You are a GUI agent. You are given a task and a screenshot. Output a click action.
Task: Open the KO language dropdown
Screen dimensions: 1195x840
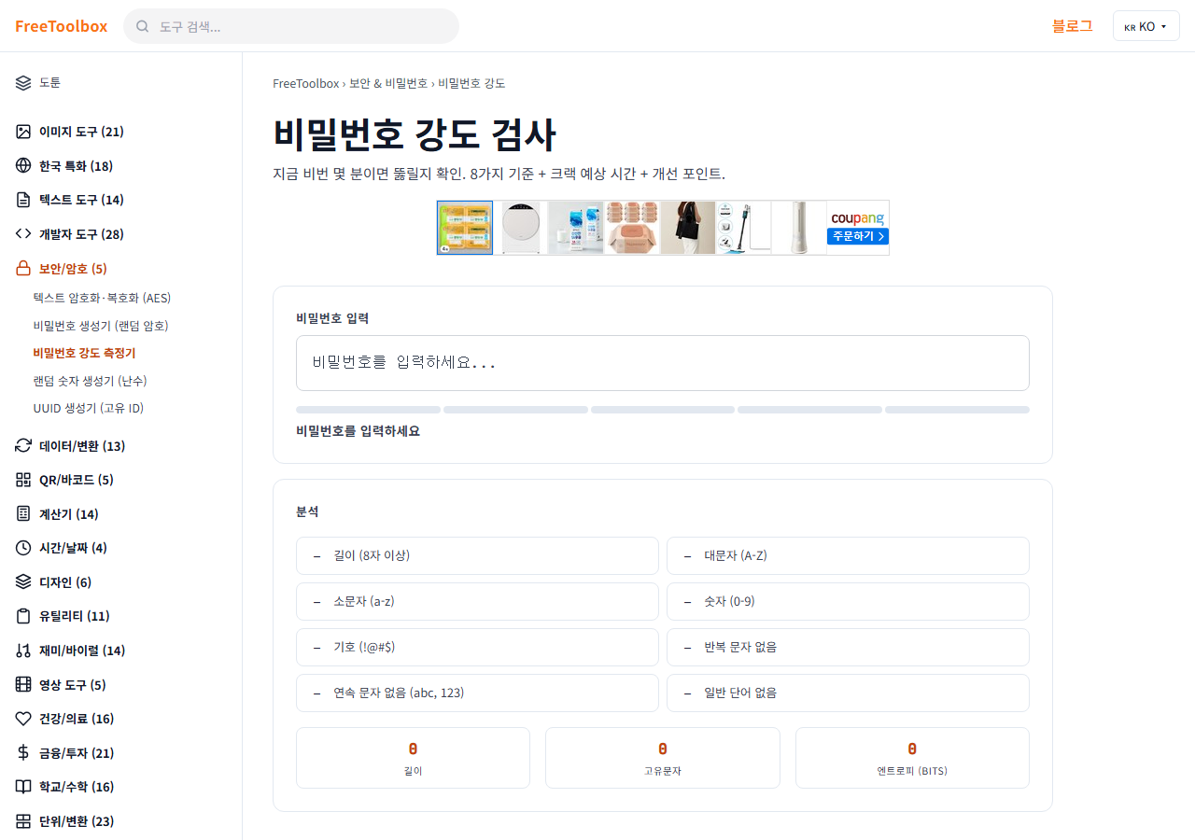coord(1146,26)
